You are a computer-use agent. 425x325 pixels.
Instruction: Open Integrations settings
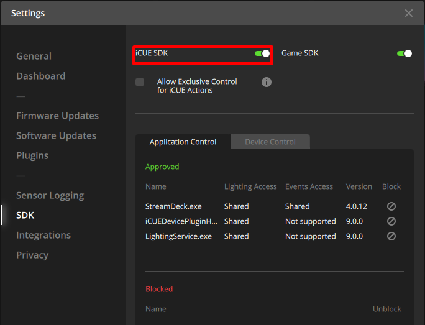(x=43, y=235)
